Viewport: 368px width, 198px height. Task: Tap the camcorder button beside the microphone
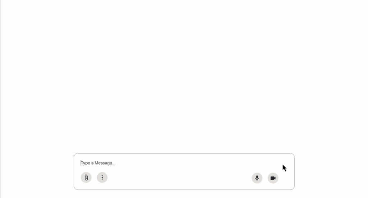[273, 178]
